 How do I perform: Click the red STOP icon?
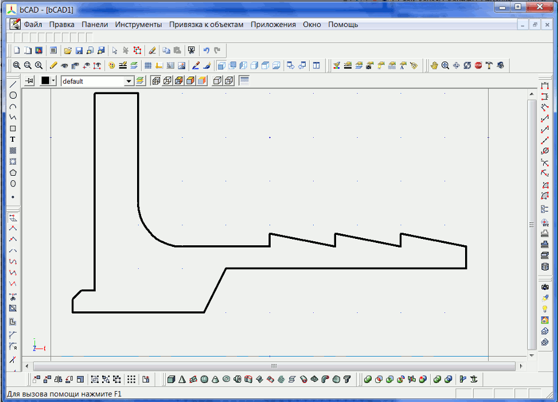pos(478,65)
